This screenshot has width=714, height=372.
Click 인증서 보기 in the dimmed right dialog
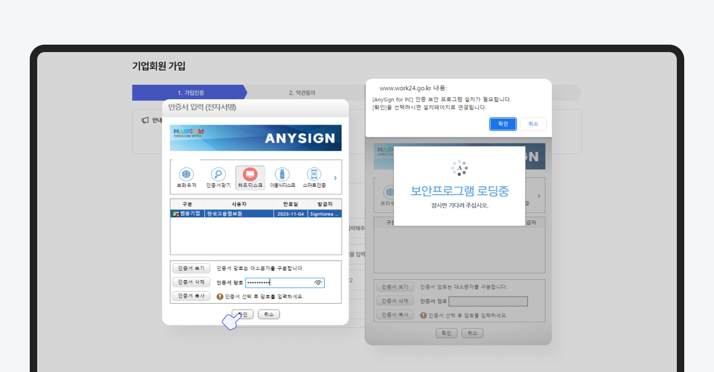tap(395, 287)
